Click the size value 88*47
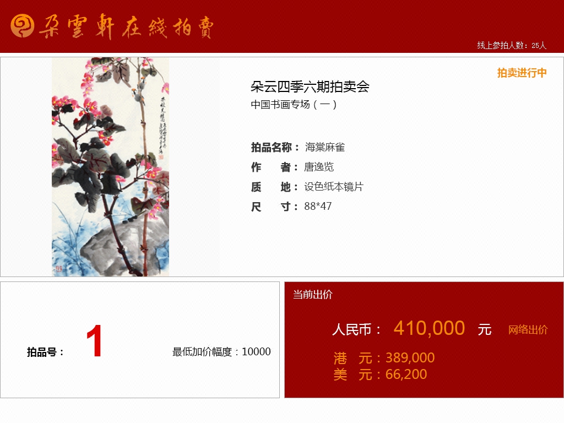This screenshot has width=564, height=423. tap(318, 207)
